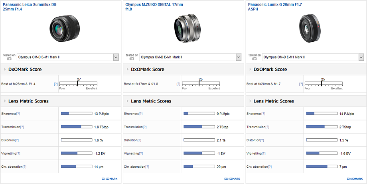Click DXOMARK logo at bottom of Lumix 20mm panel

pos(355,179)
